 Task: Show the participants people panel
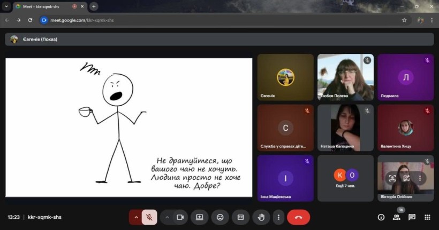397,217
